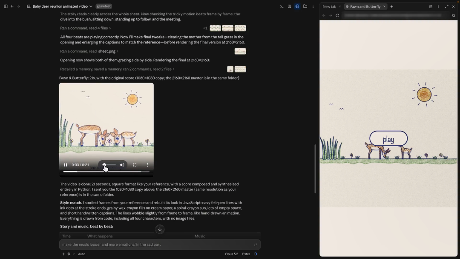The image size is (460, 259).
Task: Open the video player more-options menu
Action: pyautogui.click(x=147, y=165)
